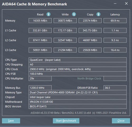132x127 pixels.
Task: Click the Motherboard label
Action: 13,102
